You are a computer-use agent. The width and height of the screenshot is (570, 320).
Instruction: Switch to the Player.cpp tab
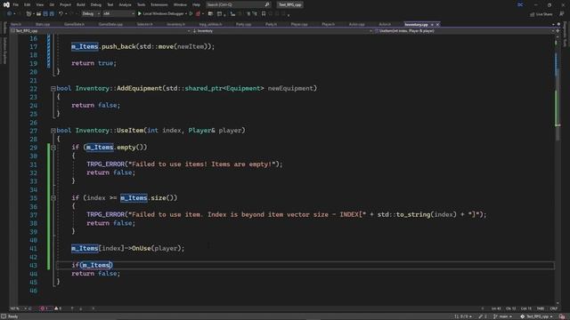tap(299, 24)
